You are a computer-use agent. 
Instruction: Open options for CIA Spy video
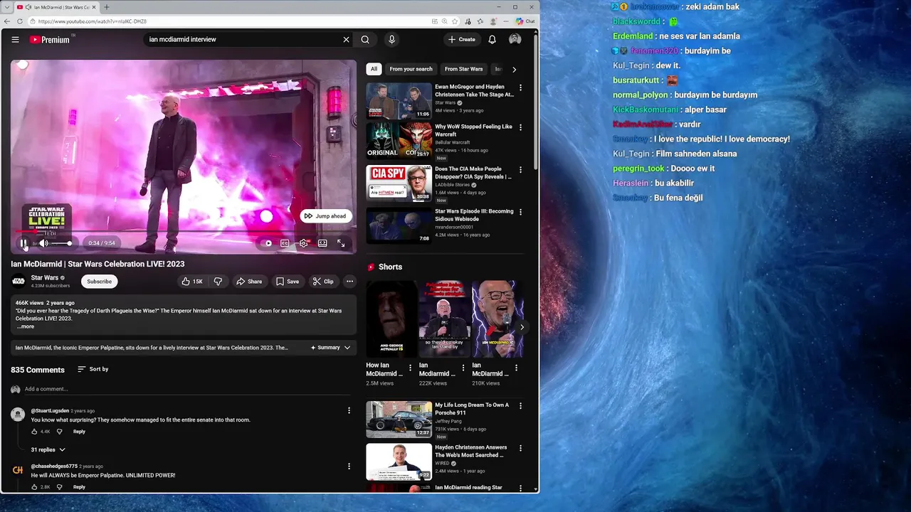(x=520, y=170)
